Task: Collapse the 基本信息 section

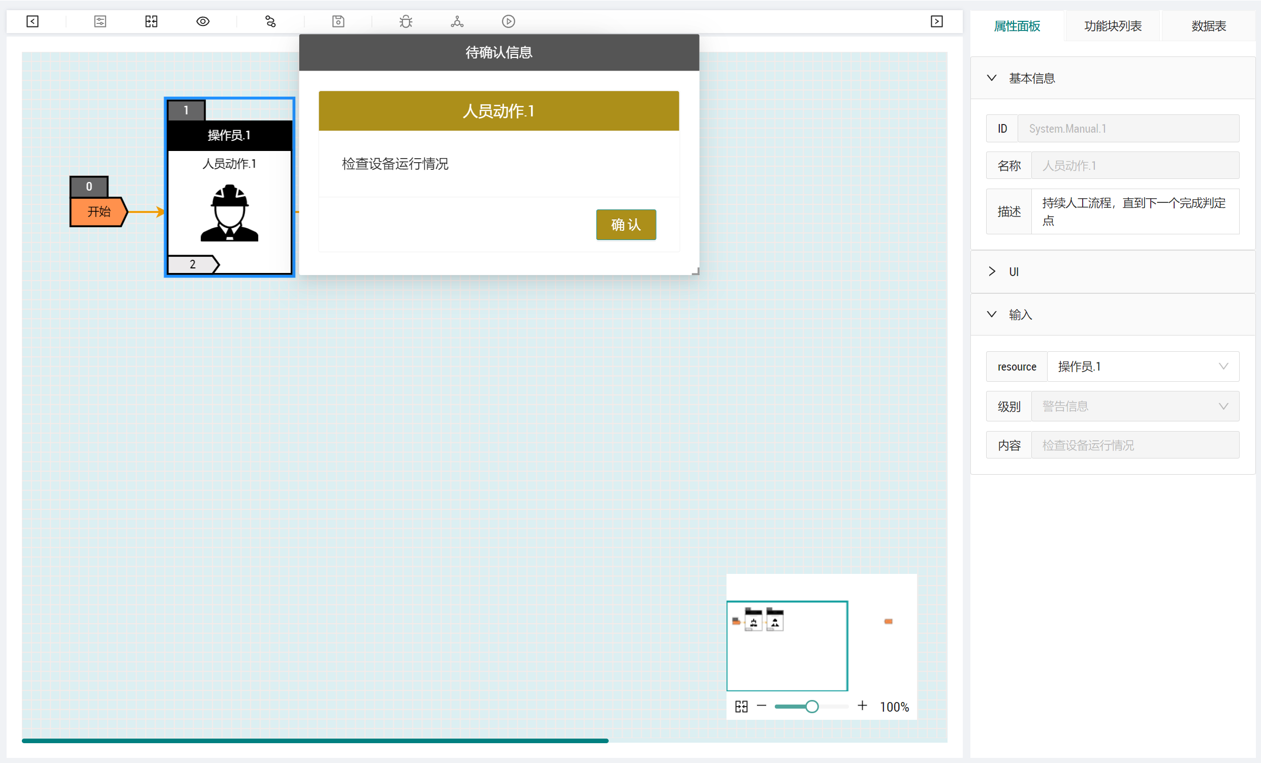Action: (x=991, y=78)
